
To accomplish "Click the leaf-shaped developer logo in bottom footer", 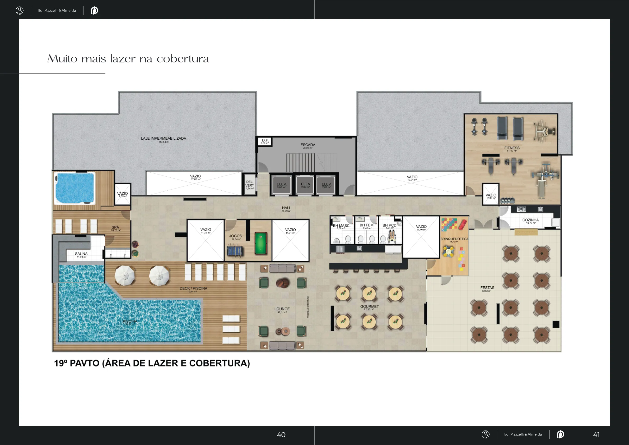I will (560, 434).
